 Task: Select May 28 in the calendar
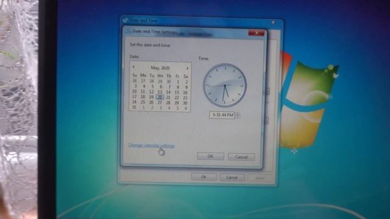(168, 103)
